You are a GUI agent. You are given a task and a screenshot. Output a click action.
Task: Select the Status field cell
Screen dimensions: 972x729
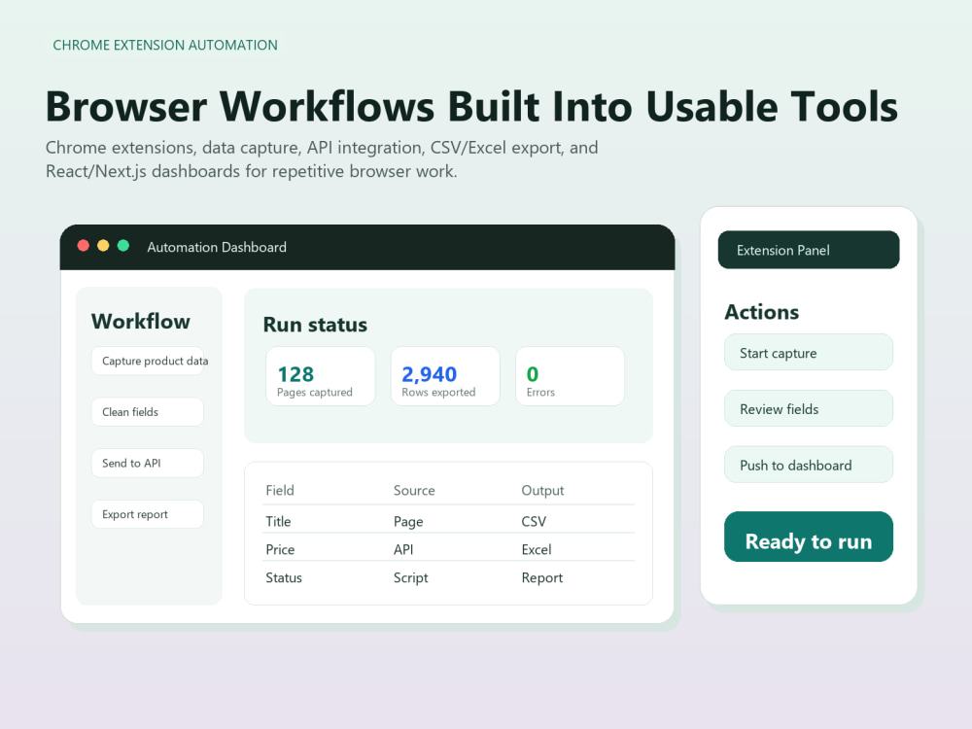click(284, 577)
